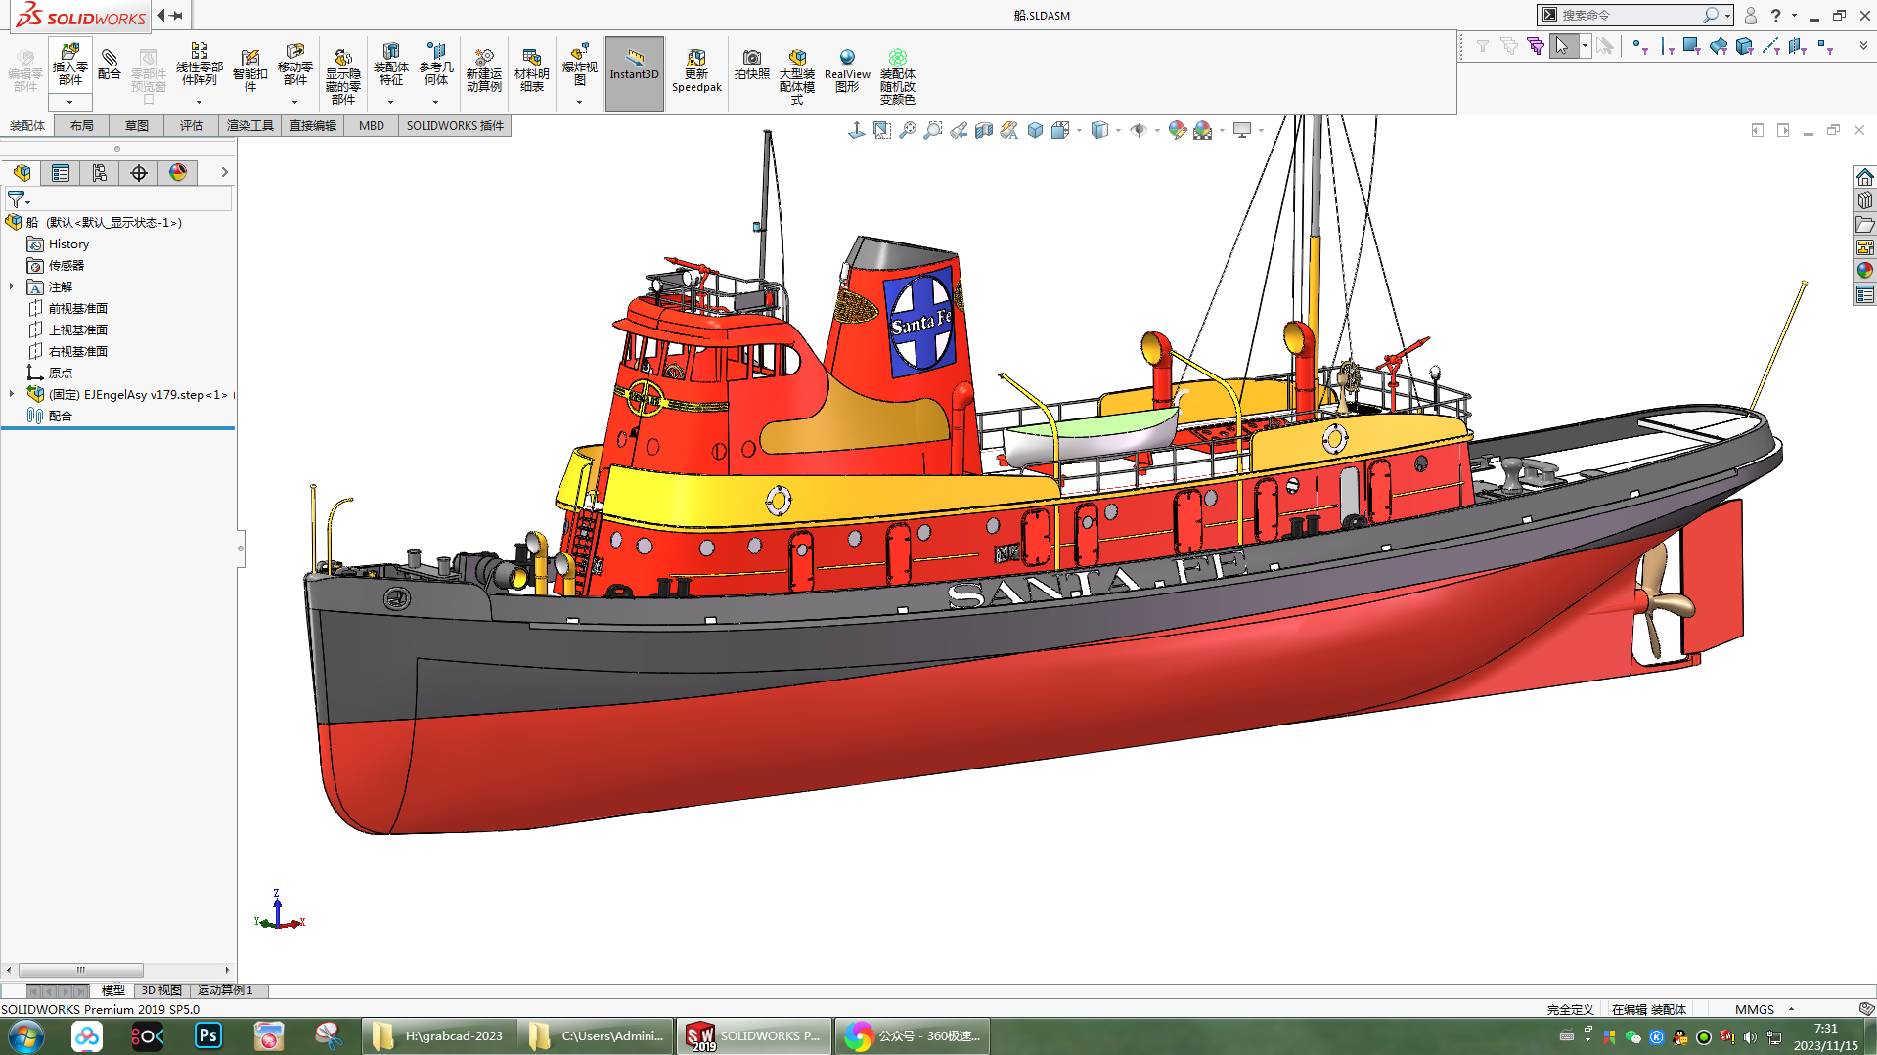The image size is (1877, 1055).
Task: Switch to the 草图 Sketch tab
Action: (137, 126)
